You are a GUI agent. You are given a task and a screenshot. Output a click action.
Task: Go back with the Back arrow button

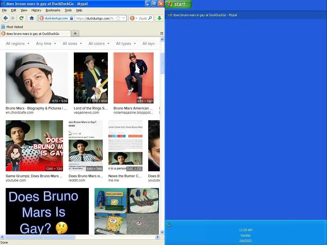(x=6, y=18)
